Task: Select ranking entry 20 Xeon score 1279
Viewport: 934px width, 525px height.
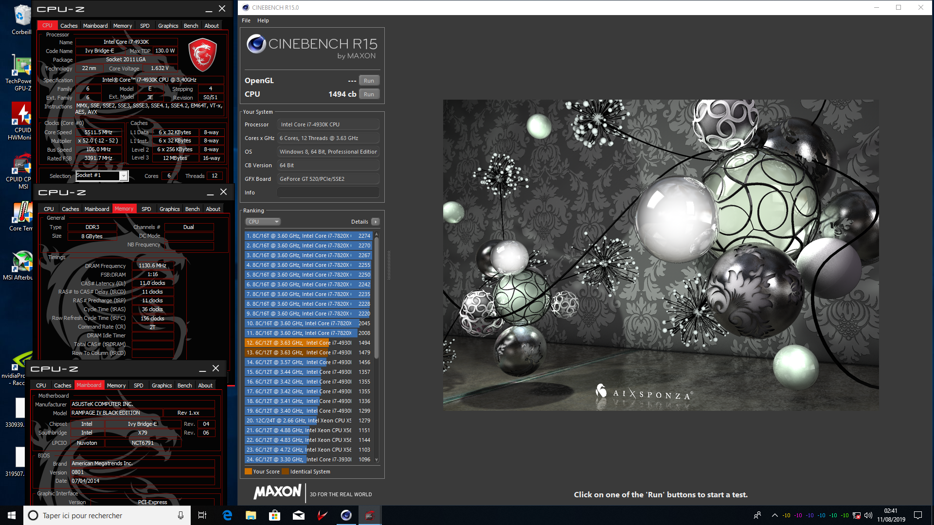Action: [x=308, y=420]
